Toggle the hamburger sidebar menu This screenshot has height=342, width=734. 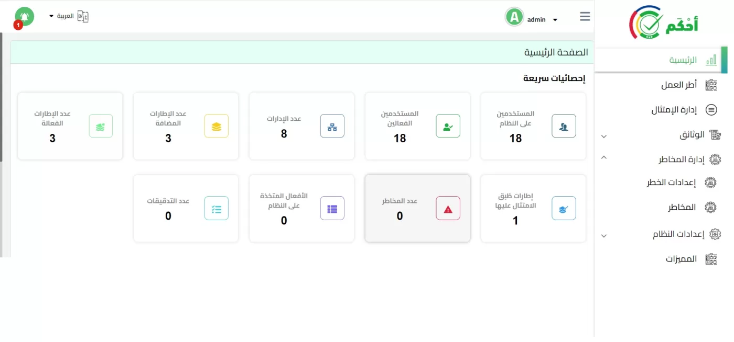[585, 17]
